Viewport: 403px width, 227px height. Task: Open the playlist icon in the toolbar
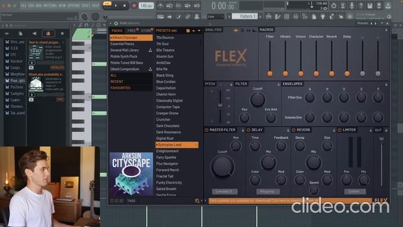point(268,16)
